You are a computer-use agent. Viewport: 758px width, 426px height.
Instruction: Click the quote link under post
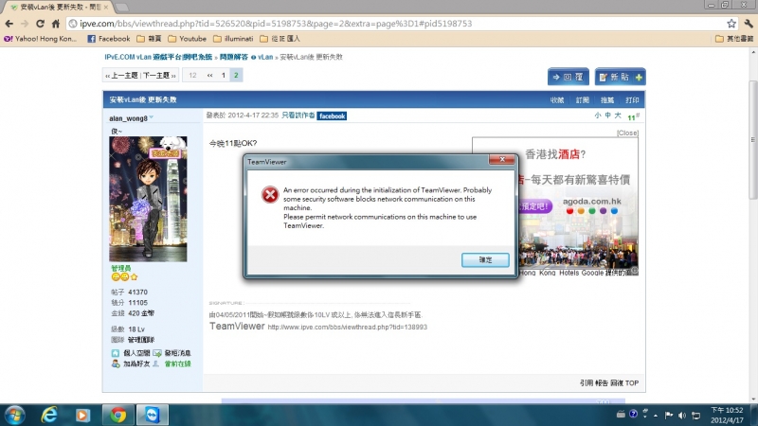[x=586, y=383]
